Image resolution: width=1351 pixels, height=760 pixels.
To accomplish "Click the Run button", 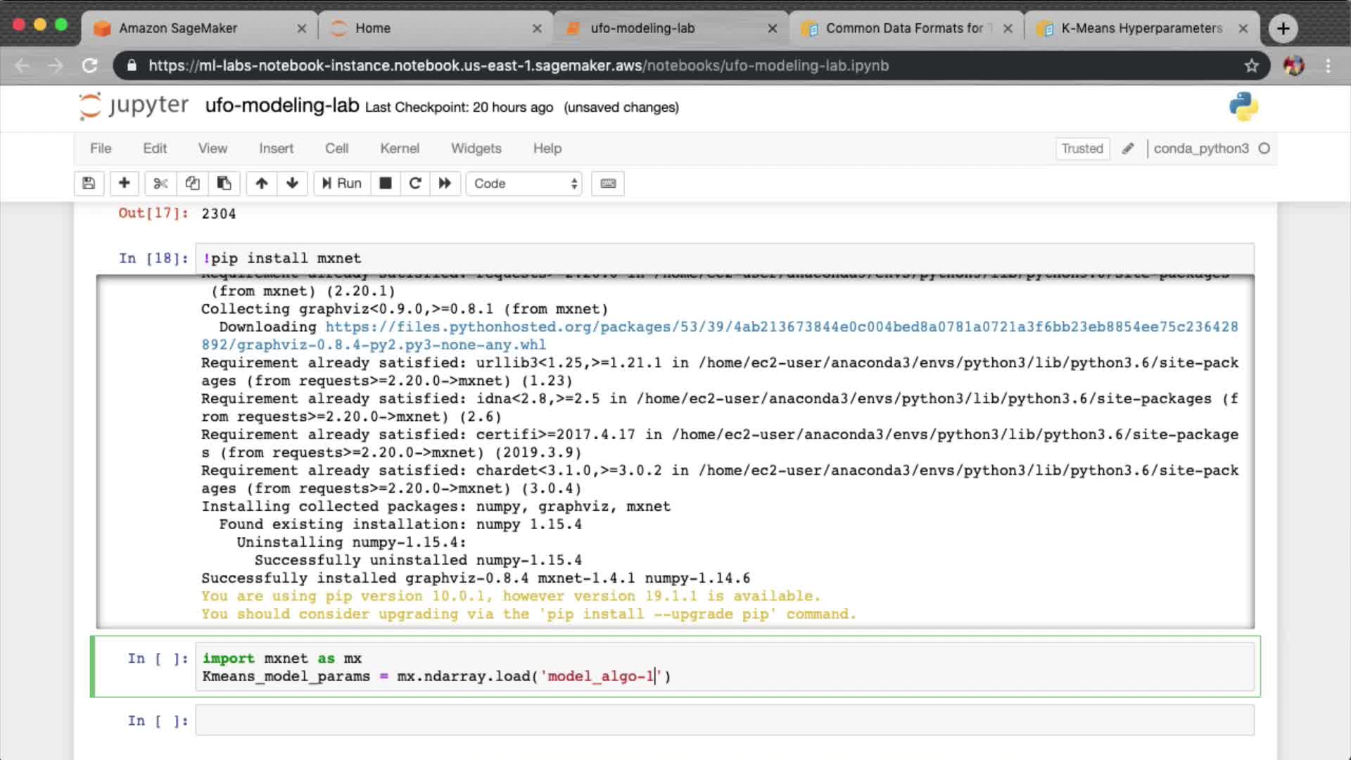I will click(342, 184).
